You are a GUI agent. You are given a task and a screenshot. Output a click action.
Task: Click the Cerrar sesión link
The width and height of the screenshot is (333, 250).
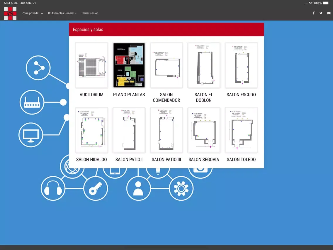pos(90,13)
